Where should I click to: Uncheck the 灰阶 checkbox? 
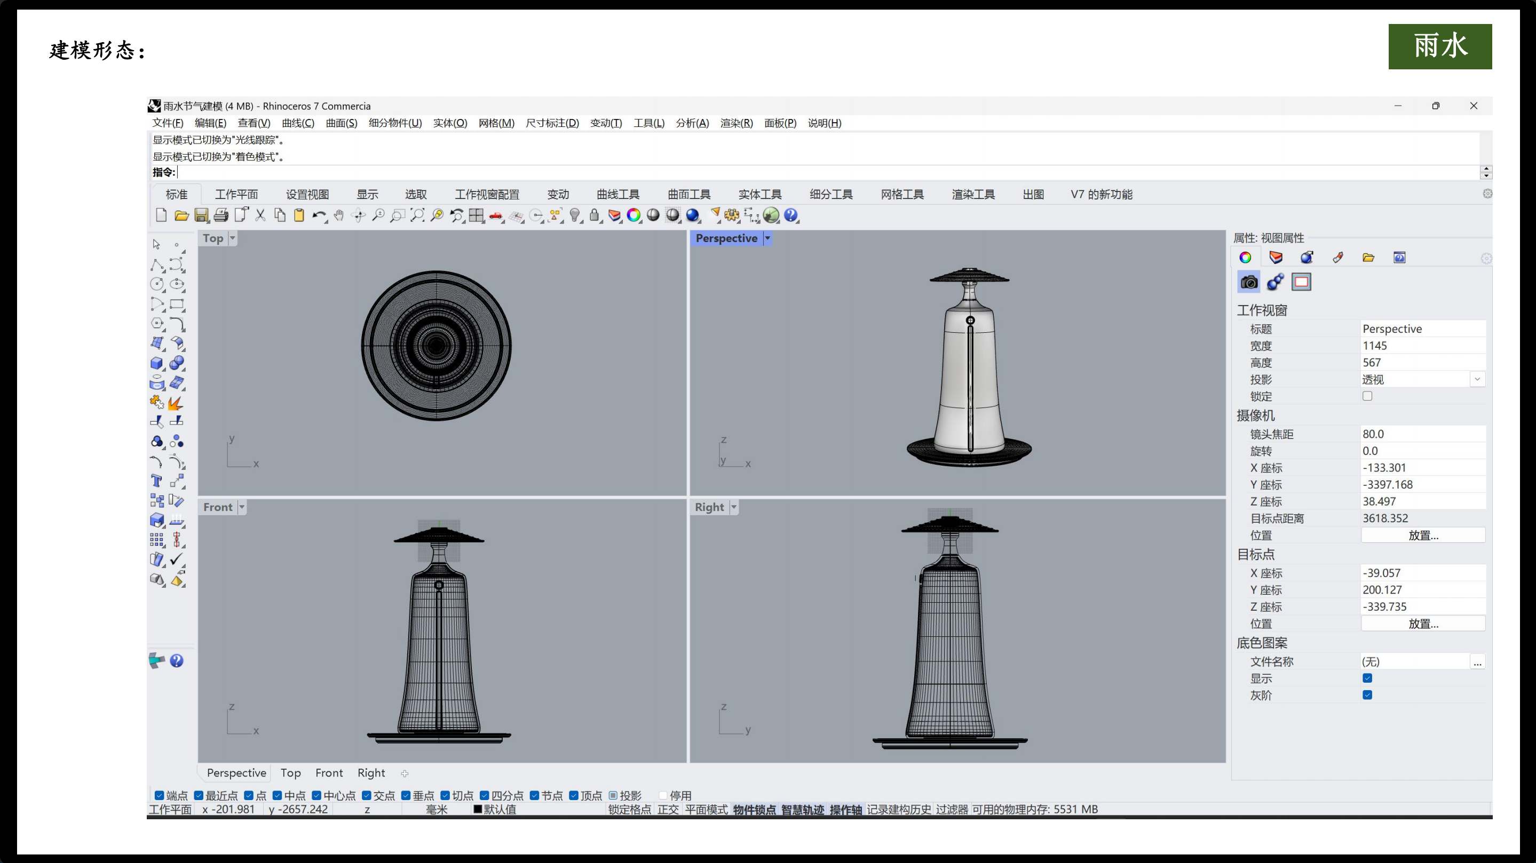click(1367, 695)
